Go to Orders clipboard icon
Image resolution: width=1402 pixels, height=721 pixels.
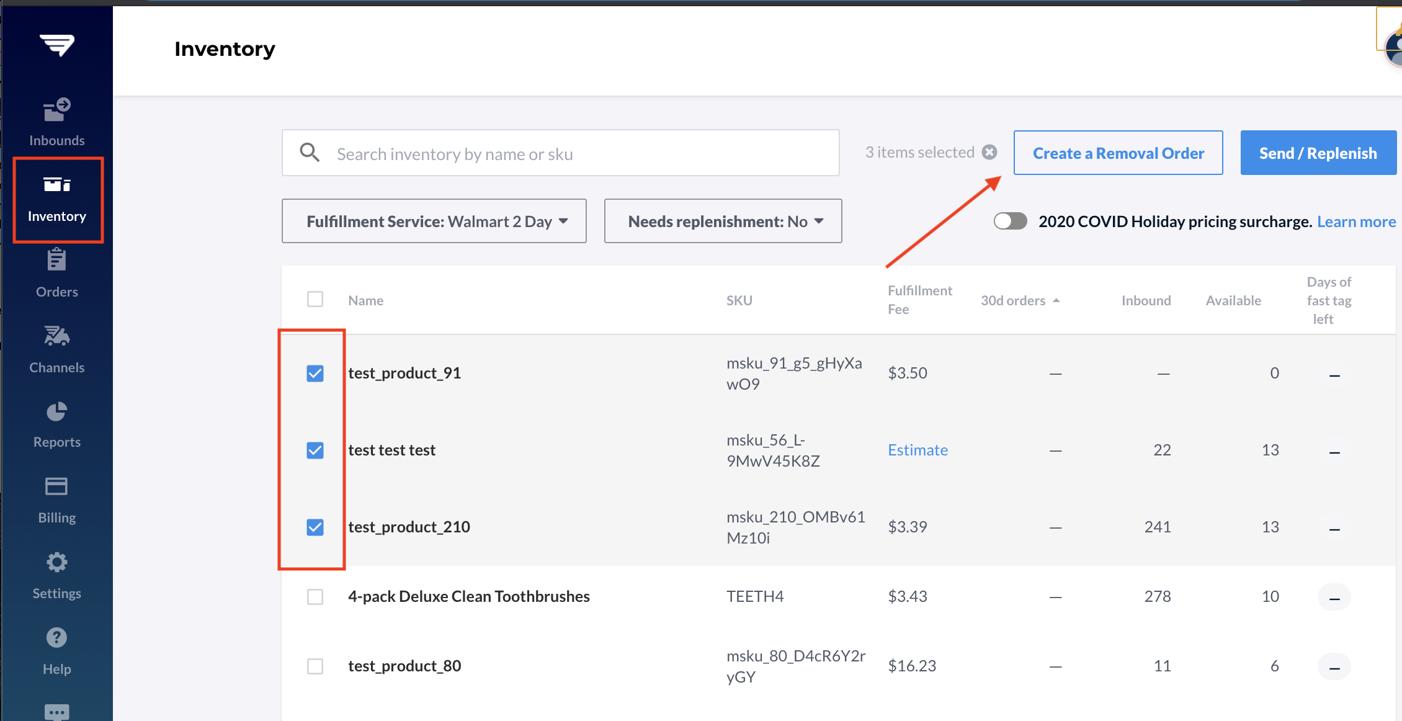coord(56,259)
